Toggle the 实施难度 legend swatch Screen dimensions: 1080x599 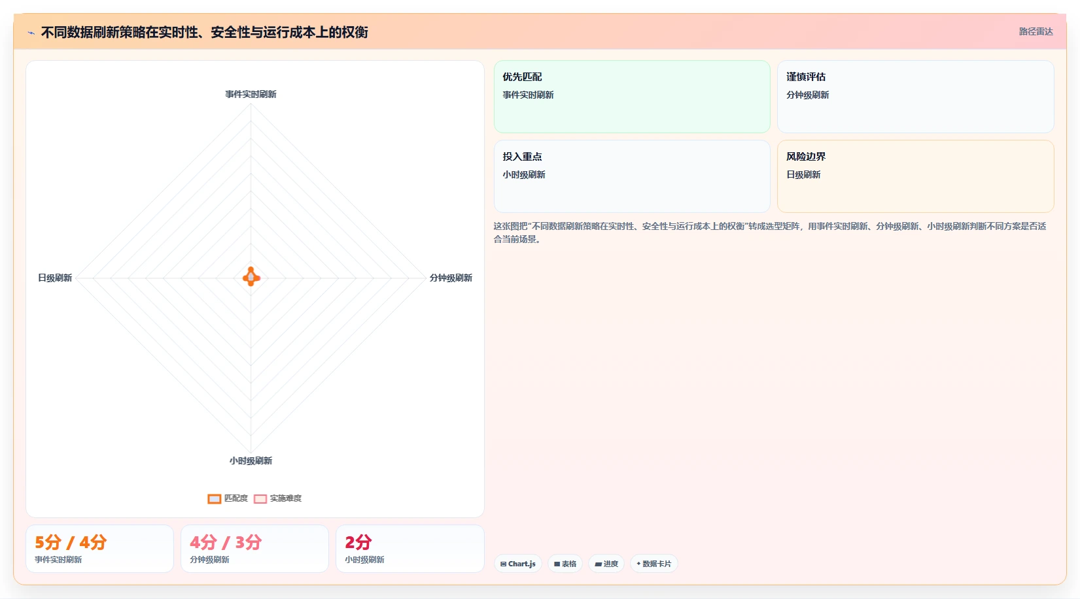coord(260,498)
